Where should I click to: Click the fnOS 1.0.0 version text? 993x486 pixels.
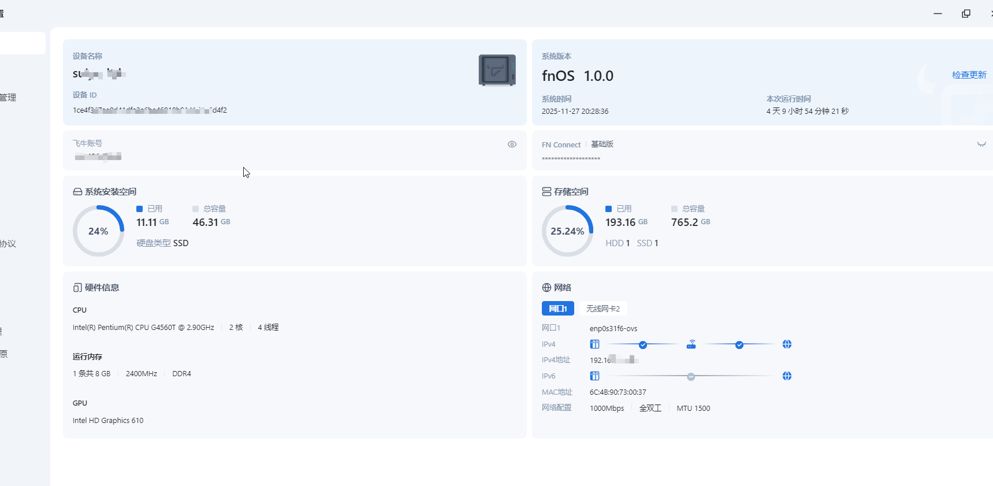click(x=578, y=76)
